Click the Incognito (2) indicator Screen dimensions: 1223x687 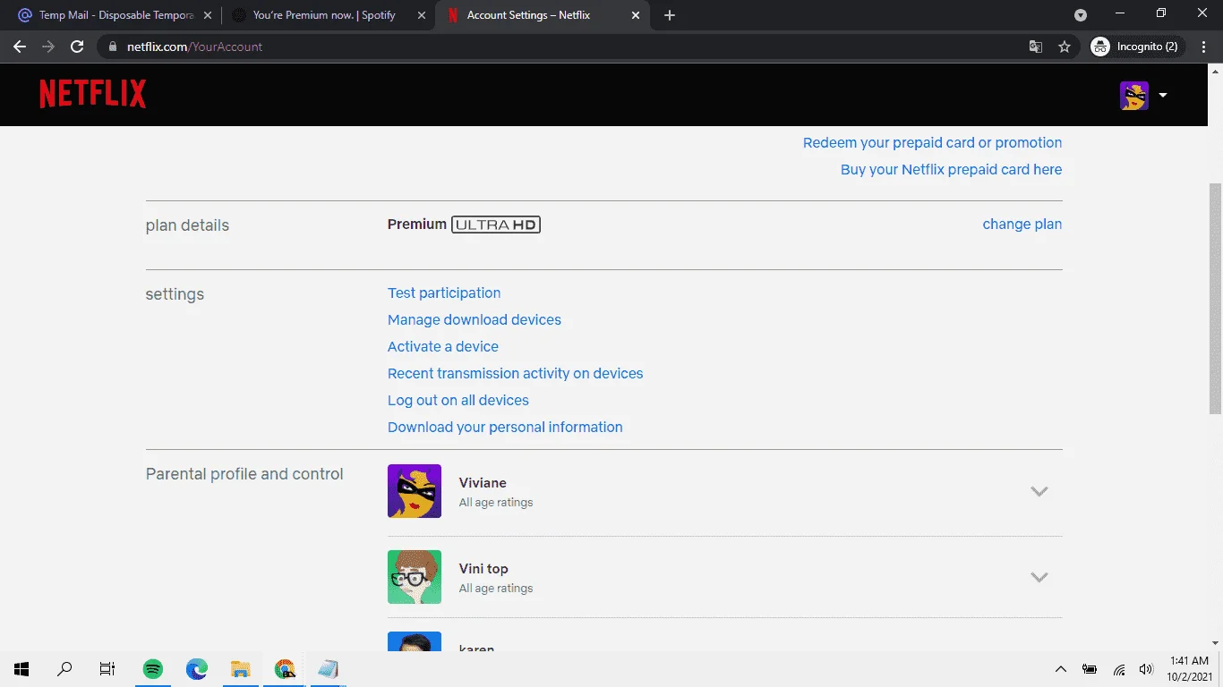[1136, 47]
